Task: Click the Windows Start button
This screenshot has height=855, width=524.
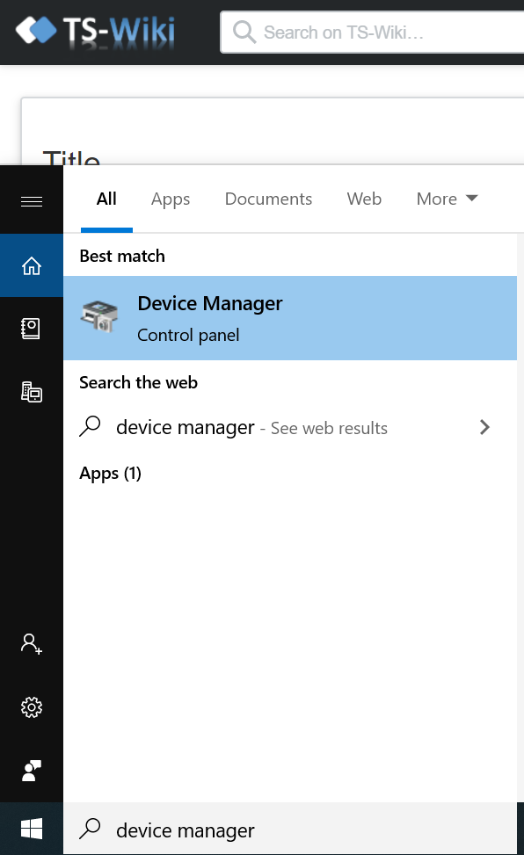Action: 31,829
